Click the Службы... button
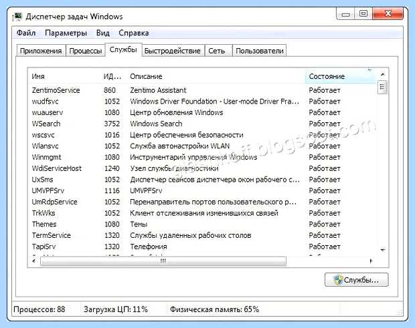Screen dimensions: 415x328 click(357, 280)
